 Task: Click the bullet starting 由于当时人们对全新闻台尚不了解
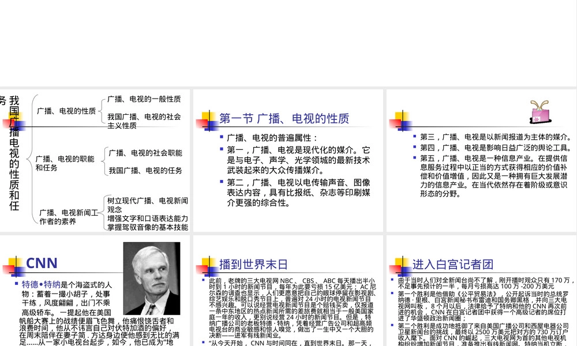click(x=486, y=283)
